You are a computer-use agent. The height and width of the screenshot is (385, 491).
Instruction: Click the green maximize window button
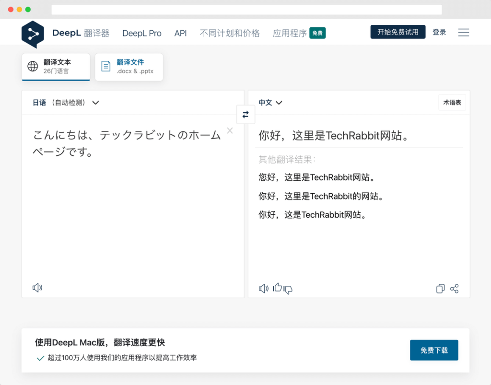click(x=28, y=10)
